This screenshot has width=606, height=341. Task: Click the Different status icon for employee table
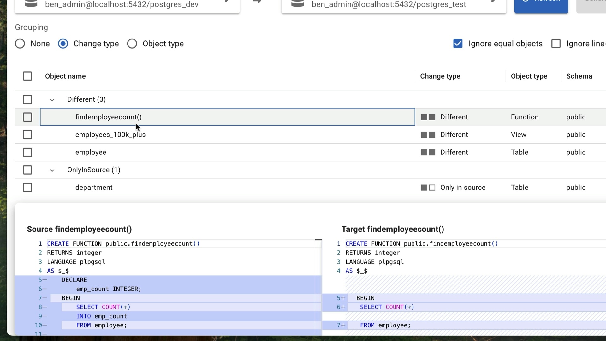pyautogui.click(x=428, y=153)
